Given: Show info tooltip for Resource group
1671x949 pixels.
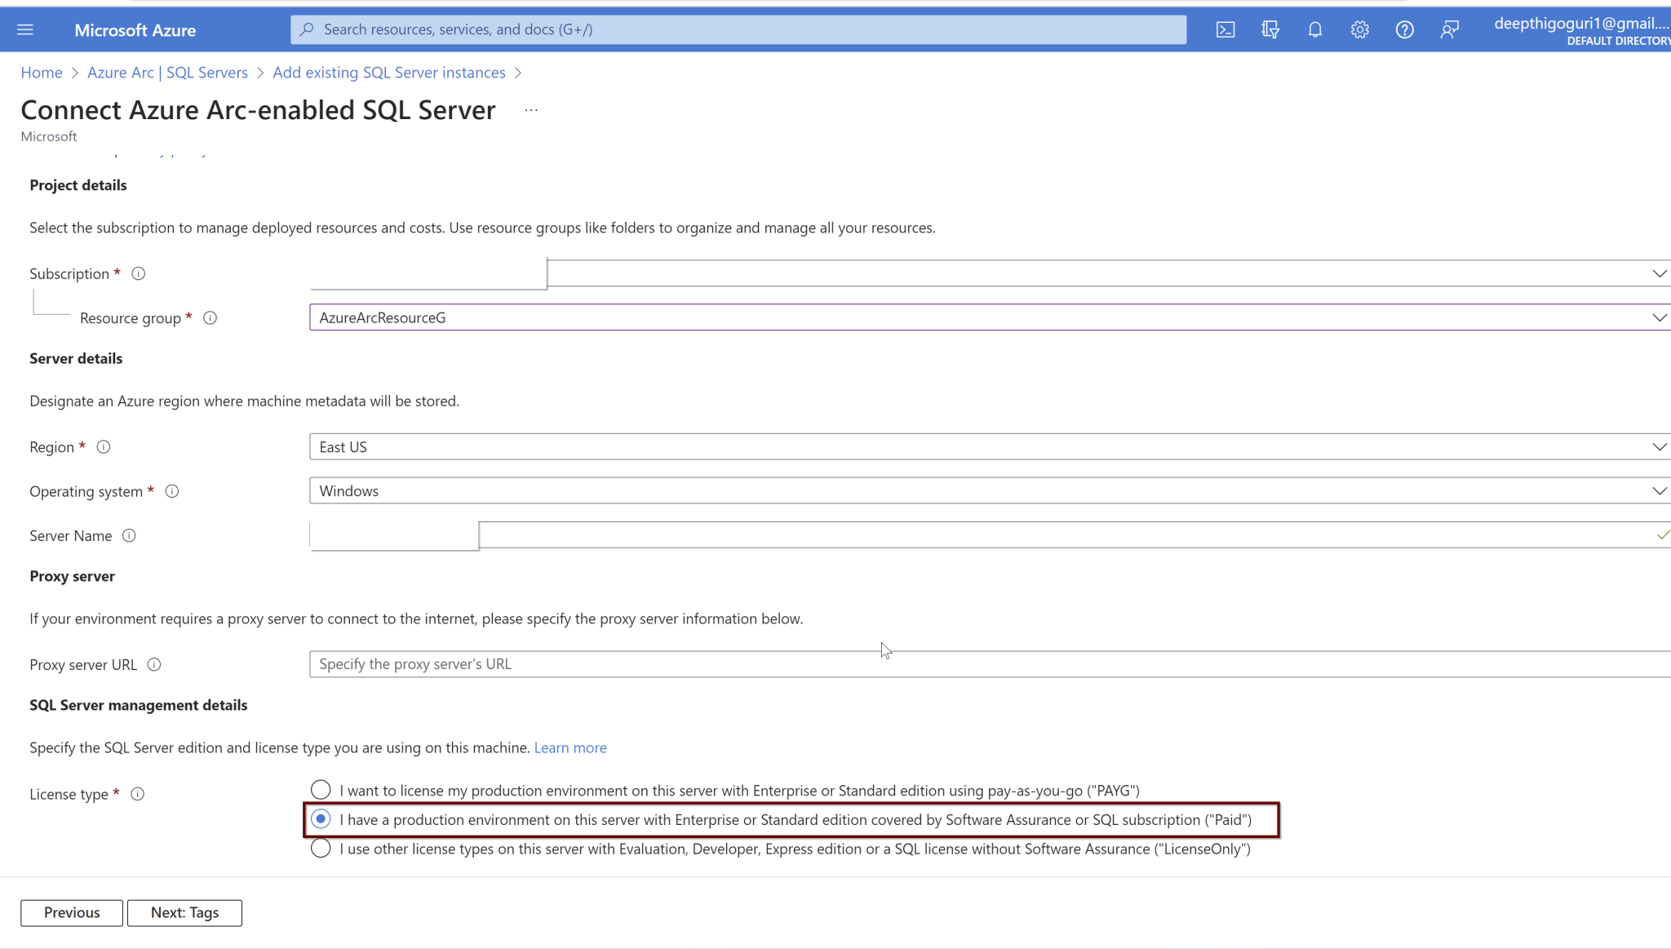Looking at the screenshot, I should [210, 318].
